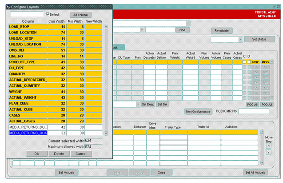Viewport: 283px width, 183px height.
Task: Click the search field next to Find
Action: pyautogui.click(x=160, y=30)
